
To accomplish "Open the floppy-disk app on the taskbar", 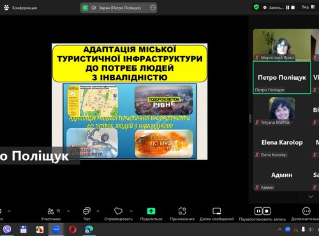I will point(24,230).
